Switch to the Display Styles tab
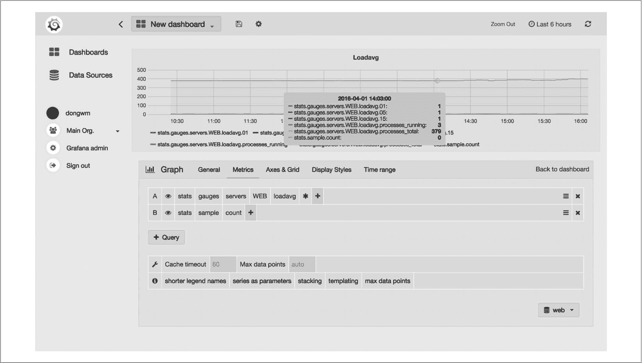 [x=332, y=170]
